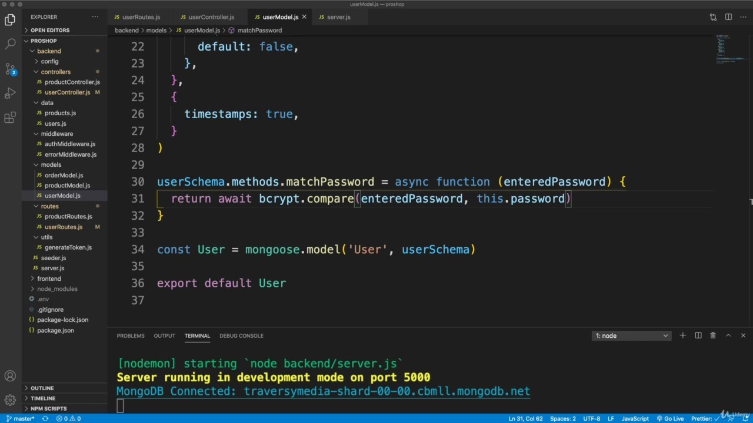Open orderModel.js in models folder

coord(64,175)
